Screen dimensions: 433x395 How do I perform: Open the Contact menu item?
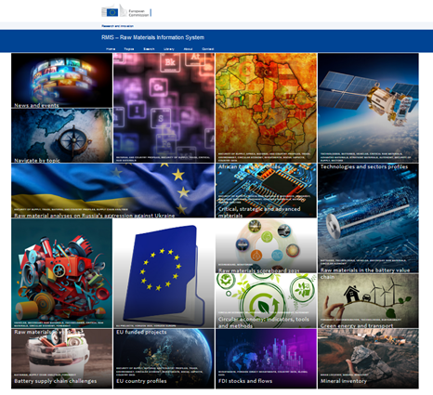click(208, 49)
